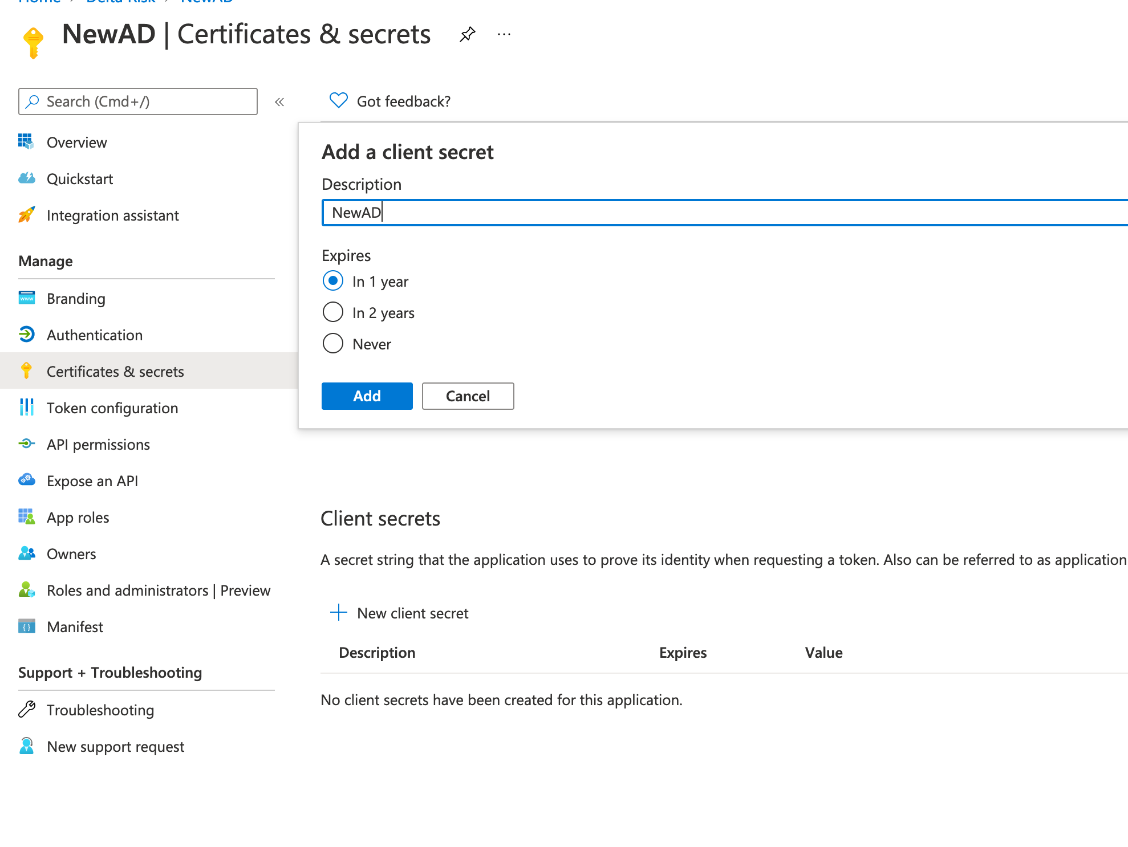
Task: Select the In 1 year radio button
Action: point(333,281)
